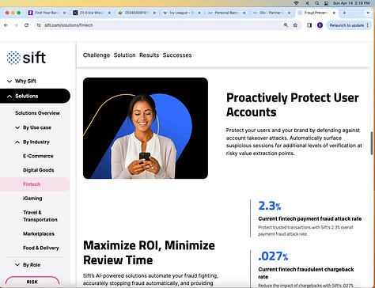Go forward with the browser forward arrow
This screenshot has height=288, width=375.
[x=16, y=25]
